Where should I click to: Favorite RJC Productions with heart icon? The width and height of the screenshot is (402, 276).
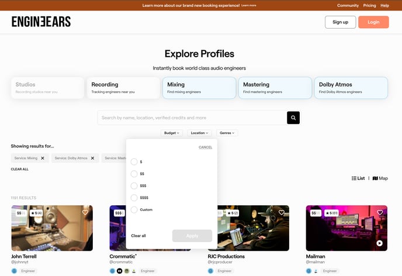point(282,212)
